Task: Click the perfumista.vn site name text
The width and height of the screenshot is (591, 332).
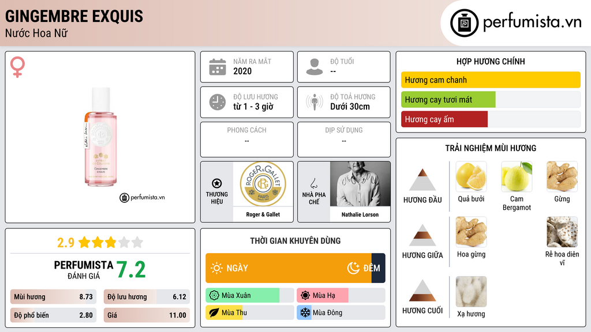Action: [532, 22]
